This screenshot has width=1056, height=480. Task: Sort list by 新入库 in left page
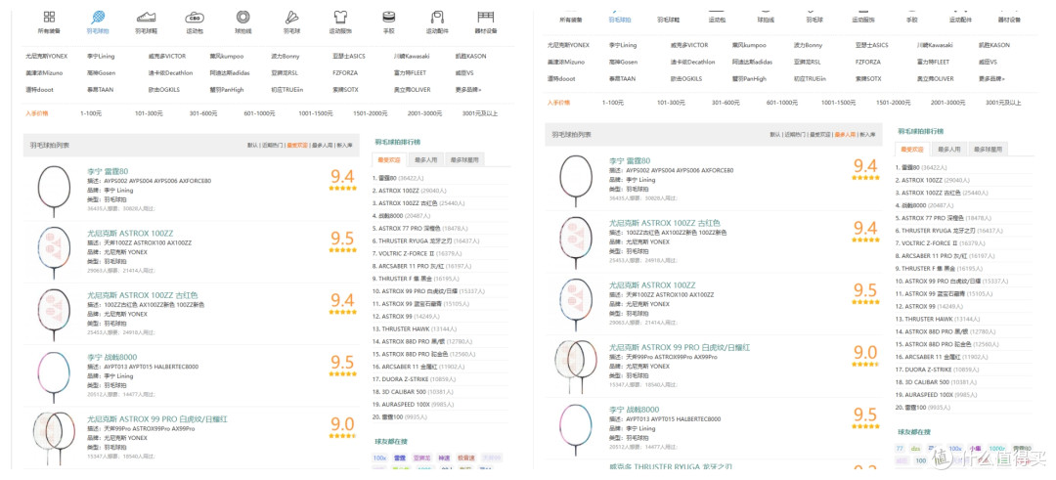[345, 145]
